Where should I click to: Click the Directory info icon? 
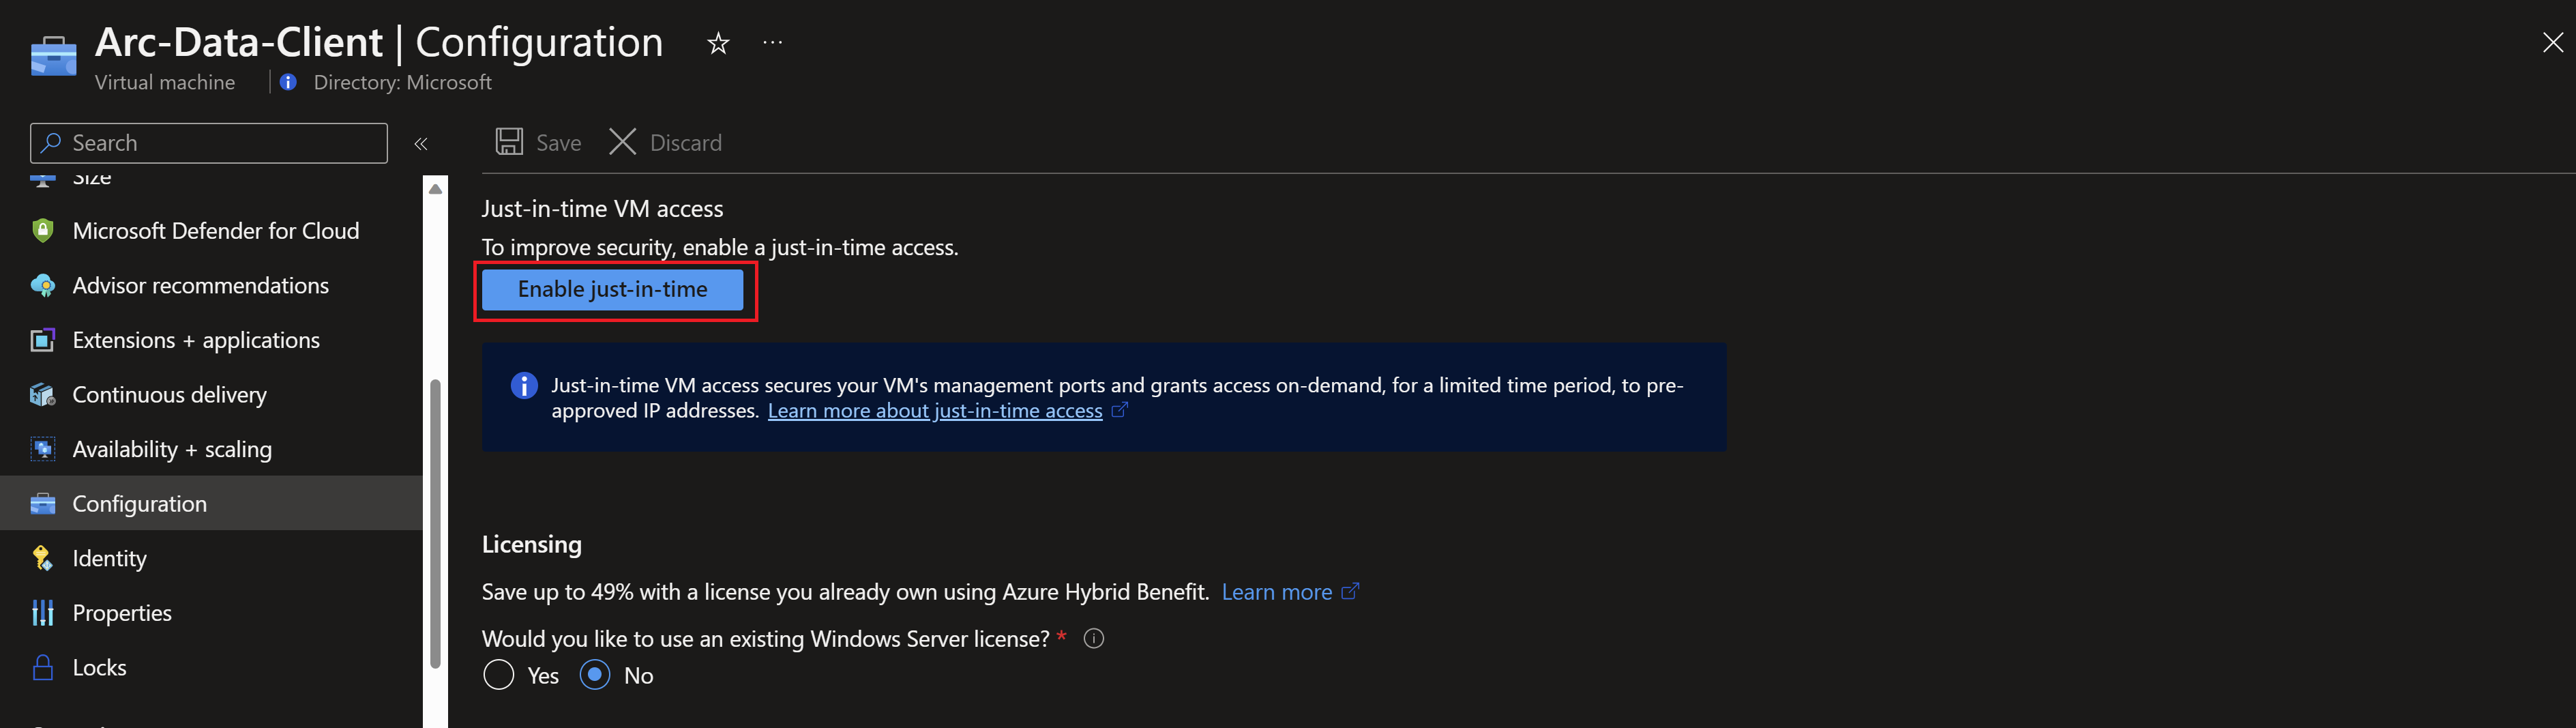[x=288, y=82]
